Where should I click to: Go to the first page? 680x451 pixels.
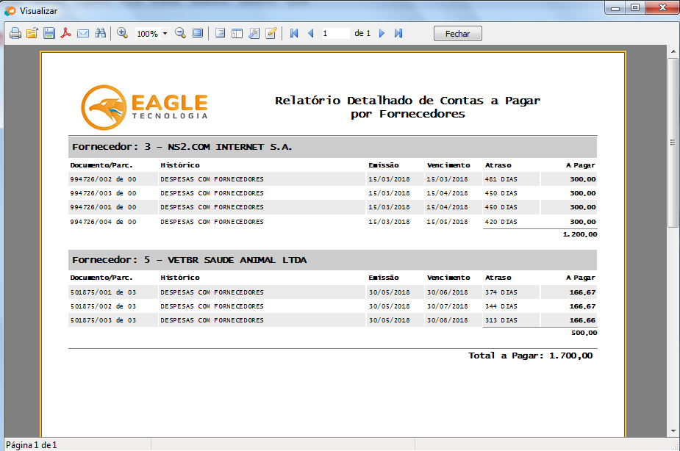pyautogui.click(x=294, y=34)
